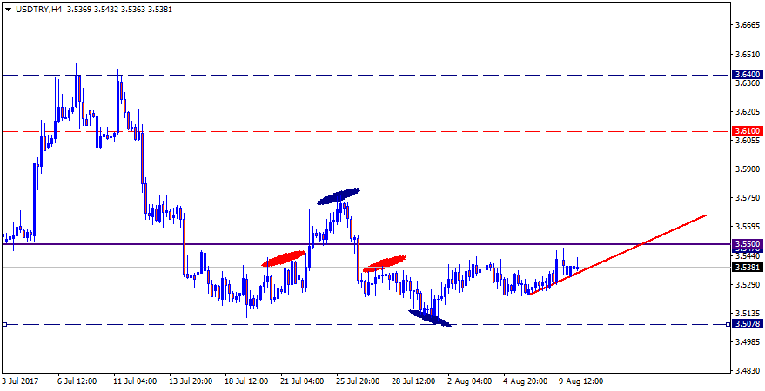Screen dimensions: 765x391
Task: Click the black 3.5381 current price tag
Action: (748, 268)
